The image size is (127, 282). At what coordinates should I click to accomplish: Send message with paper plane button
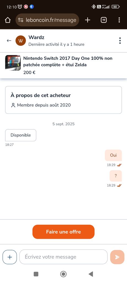[x=117, y=257]
